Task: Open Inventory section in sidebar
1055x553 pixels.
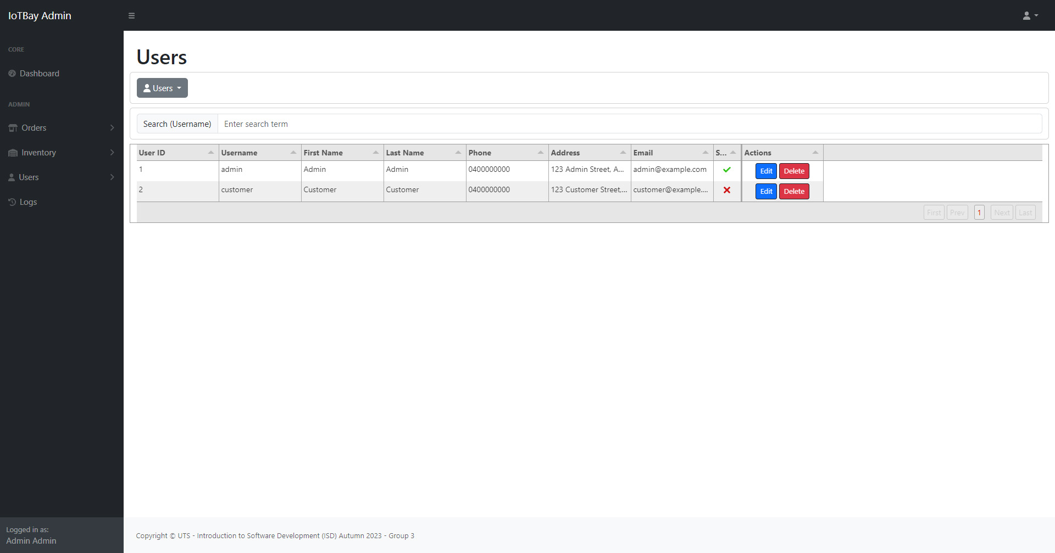Action: point(62,153)
